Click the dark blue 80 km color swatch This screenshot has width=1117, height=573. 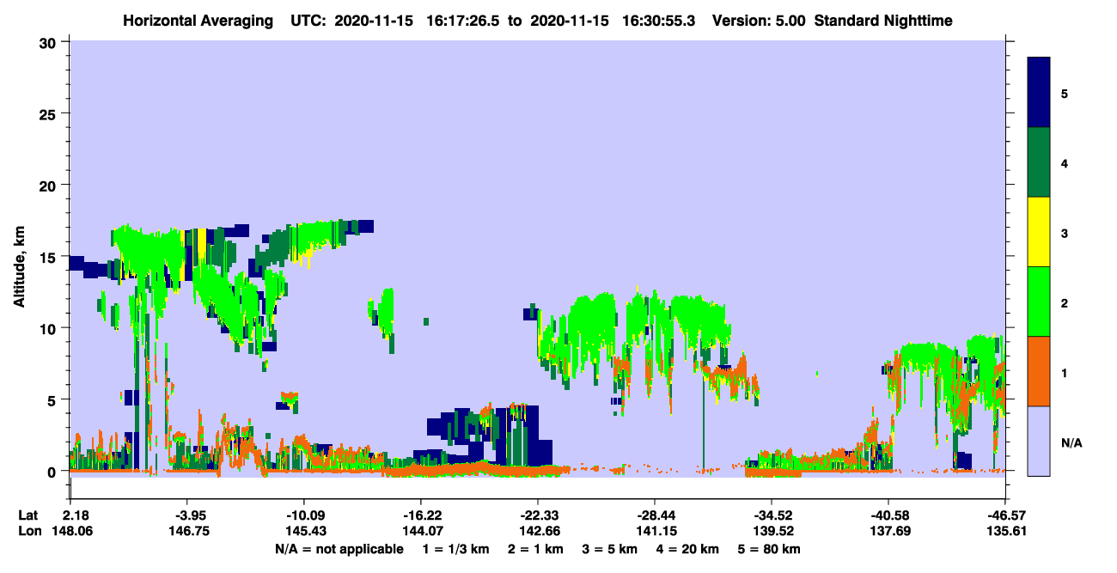1039,92
